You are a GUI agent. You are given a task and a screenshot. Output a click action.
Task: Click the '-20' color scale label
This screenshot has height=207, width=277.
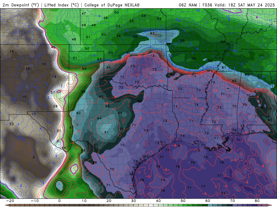[x=10, y=201]
